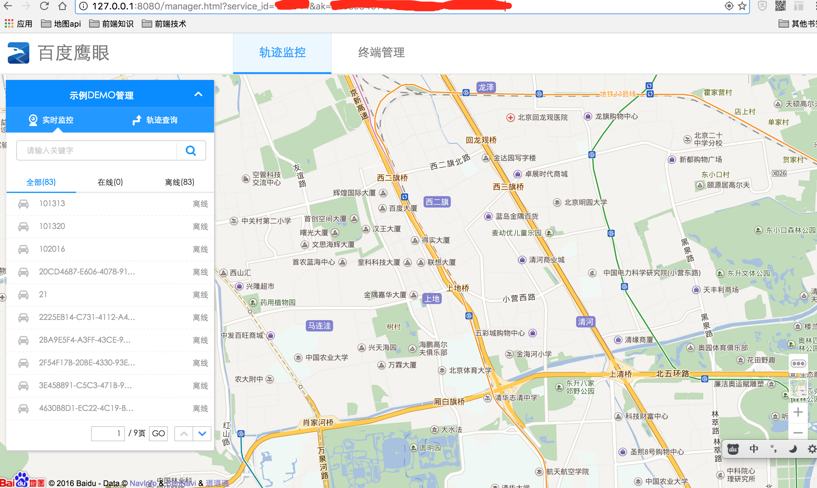Switch to 轨迹查询 tab

click(155, 120)
